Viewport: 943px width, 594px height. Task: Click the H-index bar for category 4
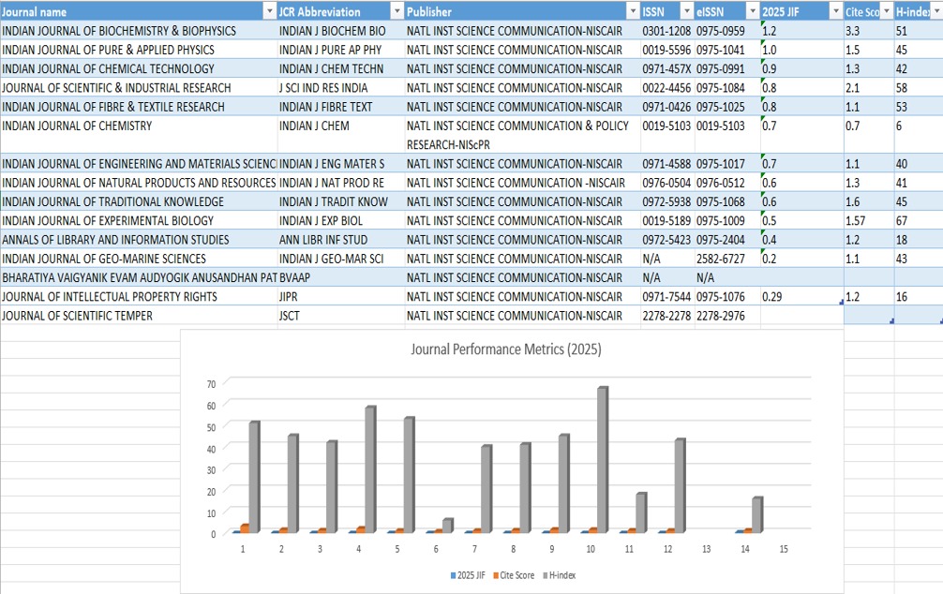(x=370, y=469)
